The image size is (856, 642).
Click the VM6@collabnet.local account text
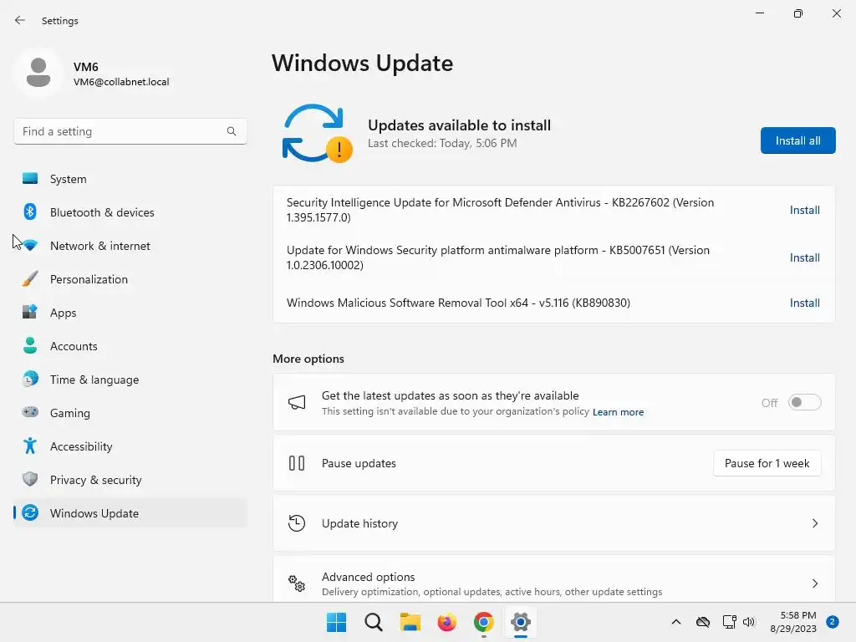[121, 82]
